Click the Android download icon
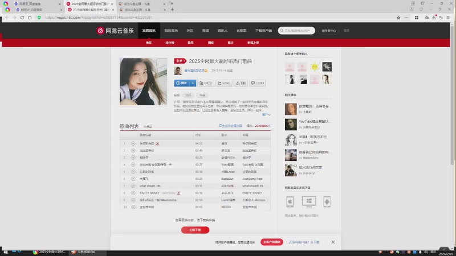 pos(327,202)
